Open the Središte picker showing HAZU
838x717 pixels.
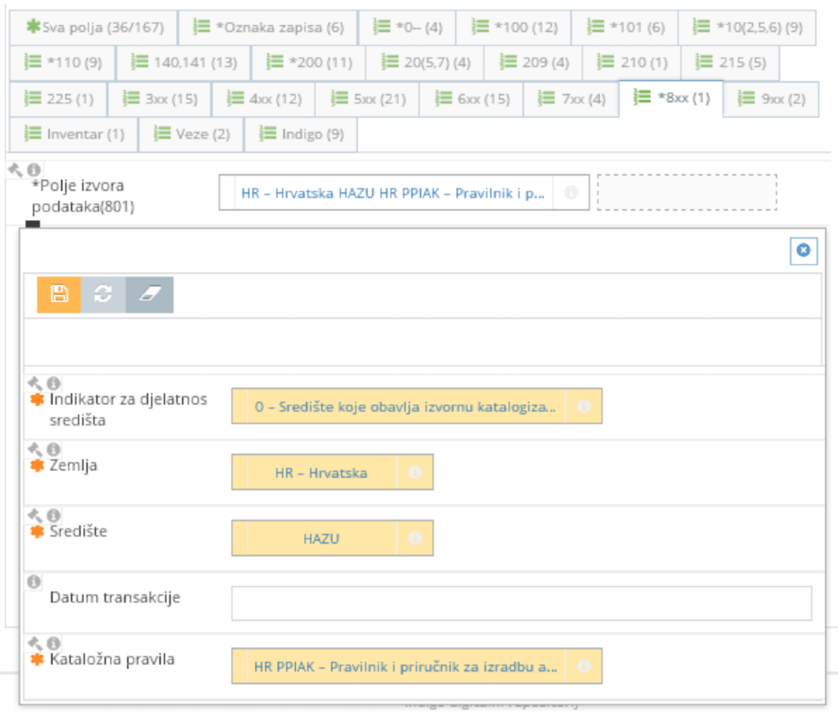(x=321, y=539)
